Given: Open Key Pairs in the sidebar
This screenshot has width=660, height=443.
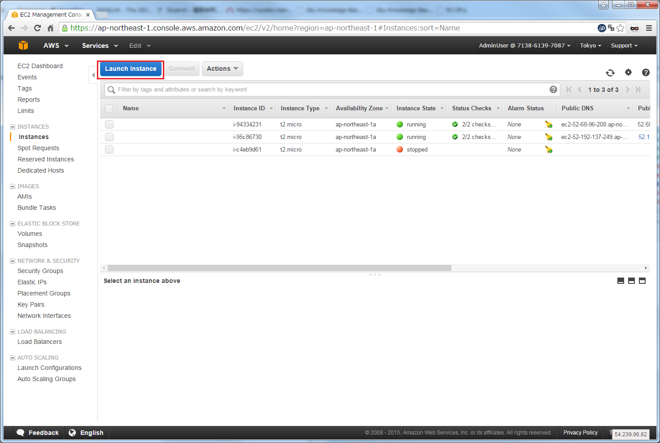Looking at the screenshot, I should (31, 304).
